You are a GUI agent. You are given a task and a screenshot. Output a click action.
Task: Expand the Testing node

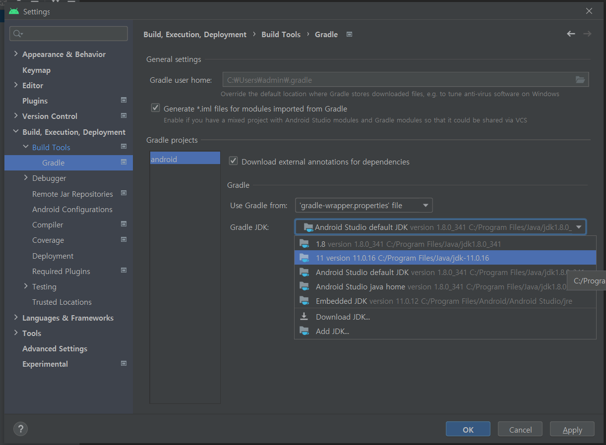point(26,286)
